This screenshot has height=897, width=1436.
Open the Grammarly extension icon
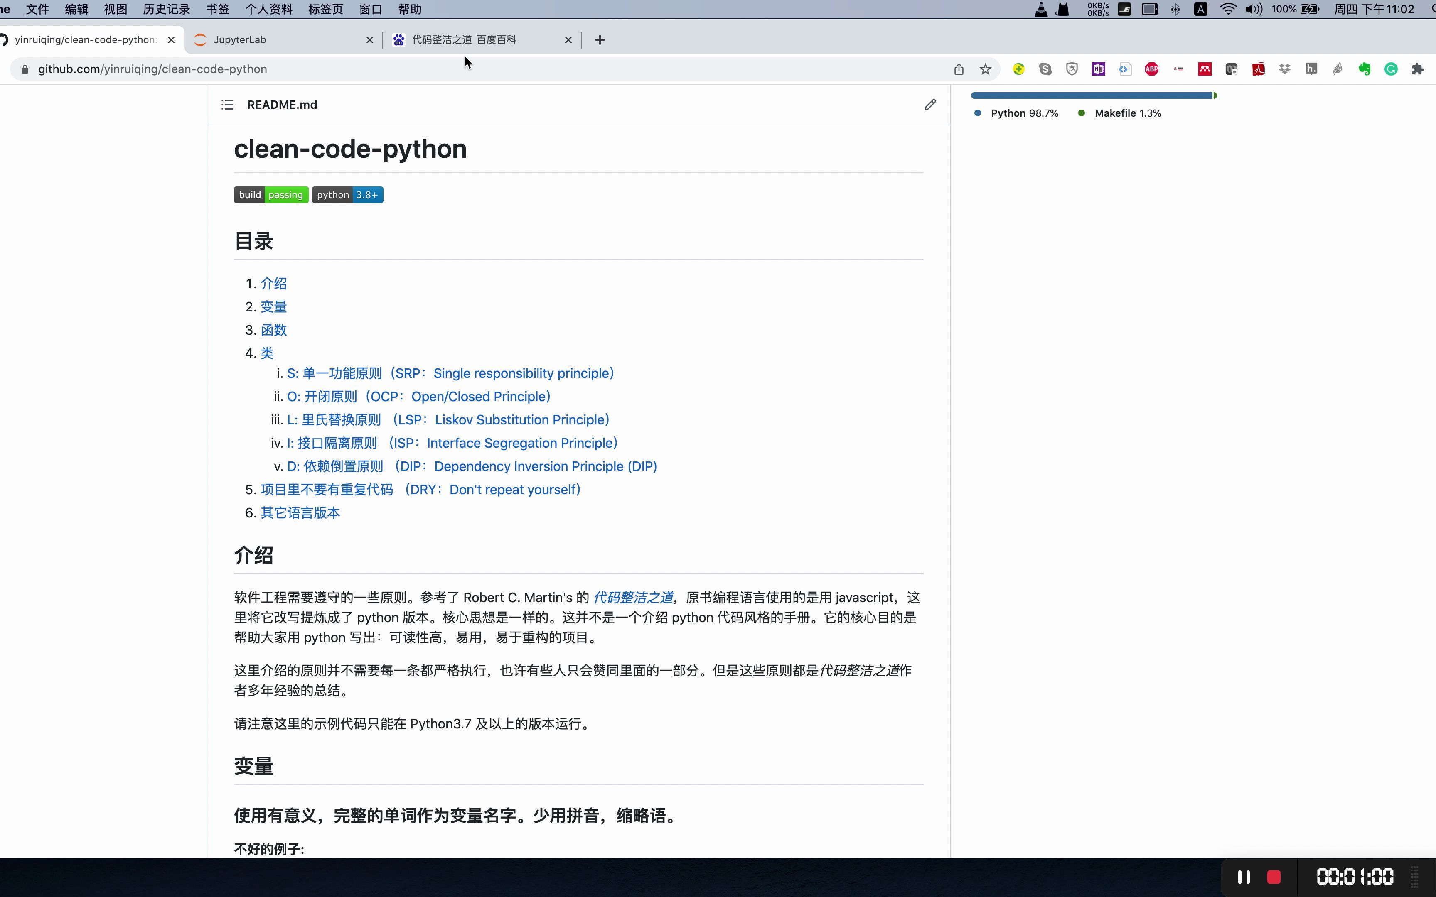coord(1391,69)
